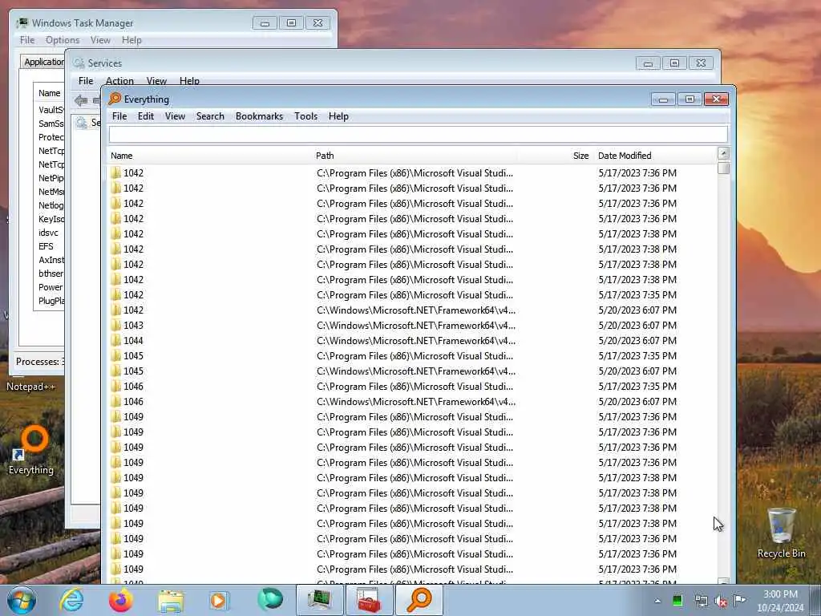Click the Everything window title icon
821x616 pixels.
115,99
